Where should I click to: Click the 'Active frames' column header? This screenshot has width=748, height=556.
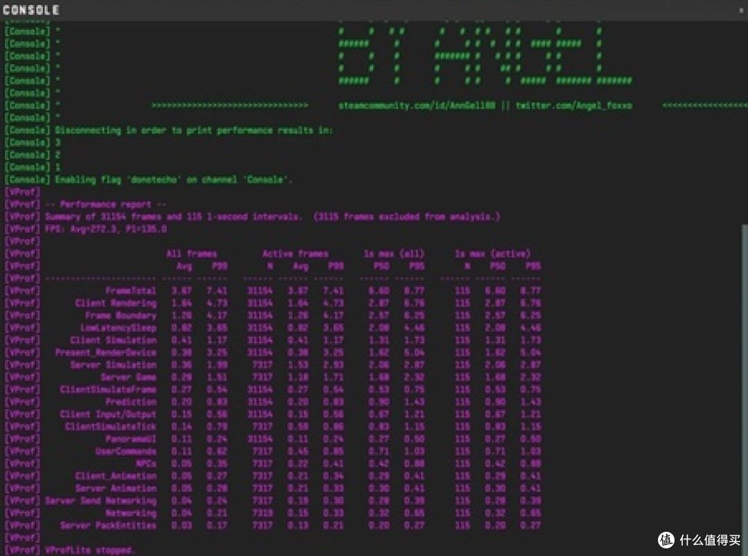pos(295,253)
